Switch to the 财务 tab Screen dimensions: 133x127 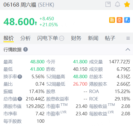click(76, 38)
